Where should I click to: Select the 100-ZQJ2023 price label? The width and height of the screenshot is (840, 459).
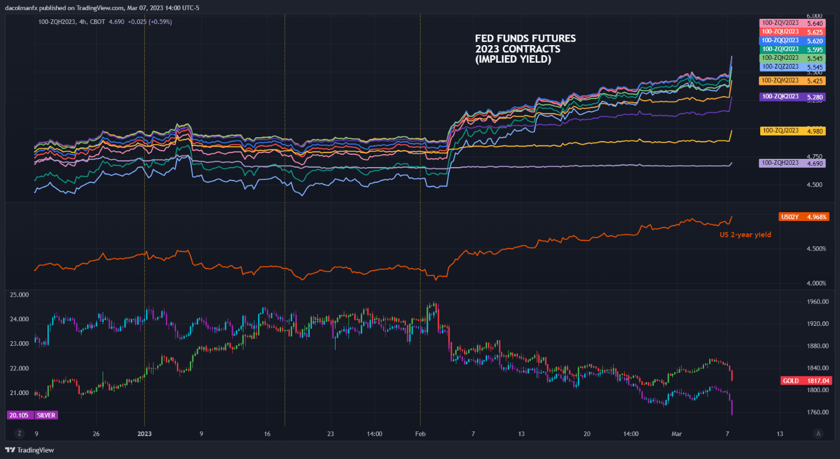[792, 131]
